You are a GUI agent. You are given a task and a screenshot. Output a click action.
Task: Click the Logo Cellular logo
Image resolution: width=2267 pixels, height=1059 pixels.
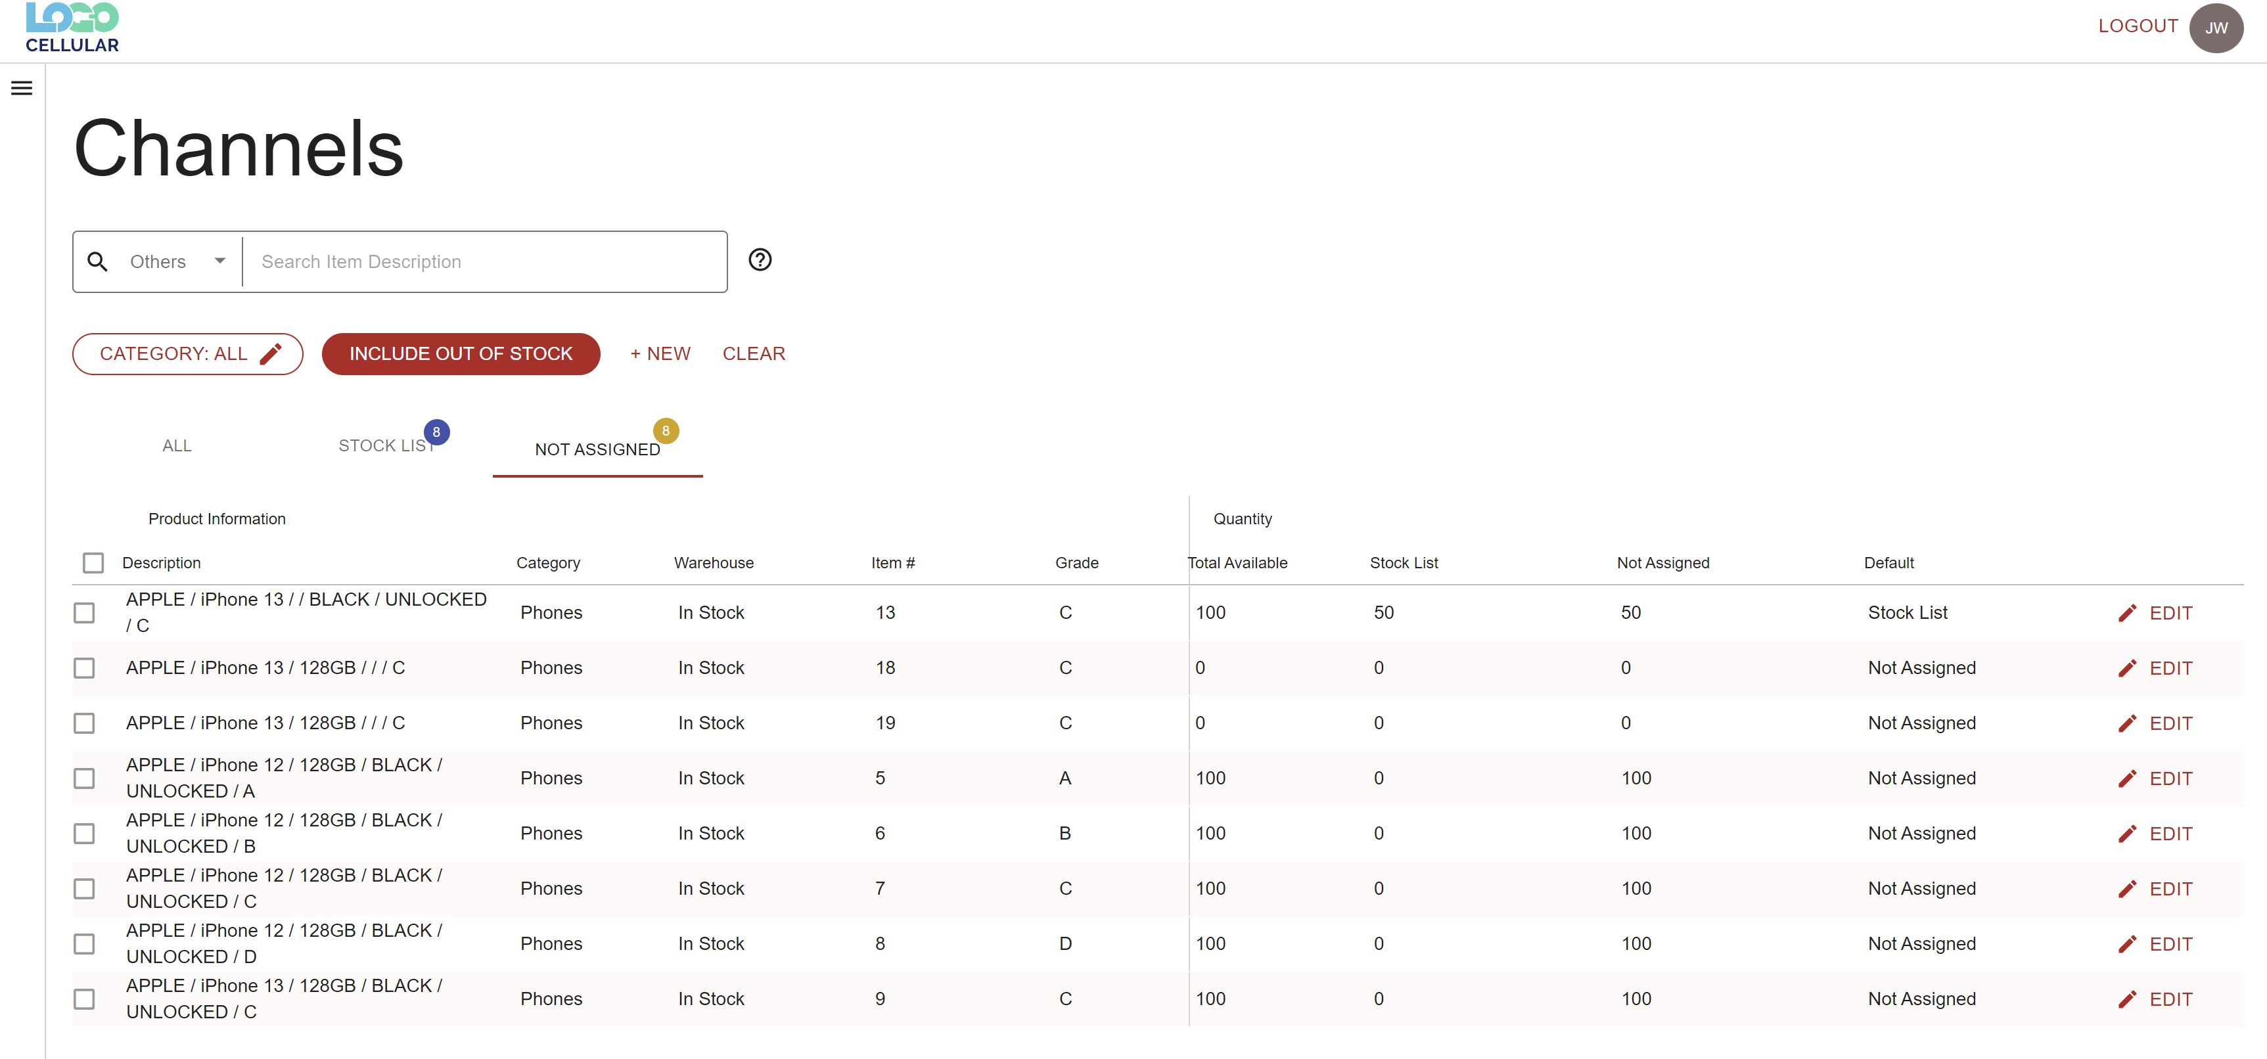(x=72, y=28)
